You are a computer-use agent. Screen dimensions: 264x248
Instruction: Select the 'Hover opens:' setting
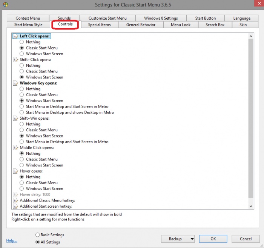click(31, 171)
